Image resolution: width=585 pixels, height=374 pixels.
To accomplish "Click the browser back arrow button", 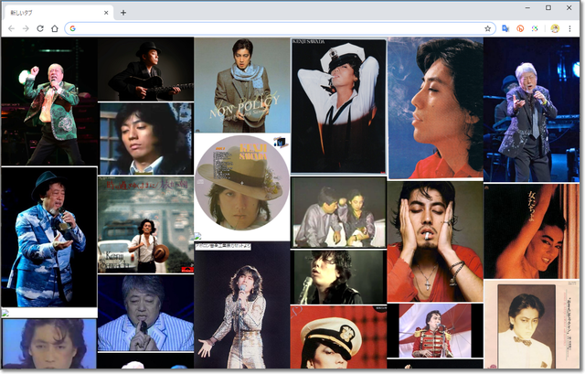I will pyautogui.click(x=11, y=28).
